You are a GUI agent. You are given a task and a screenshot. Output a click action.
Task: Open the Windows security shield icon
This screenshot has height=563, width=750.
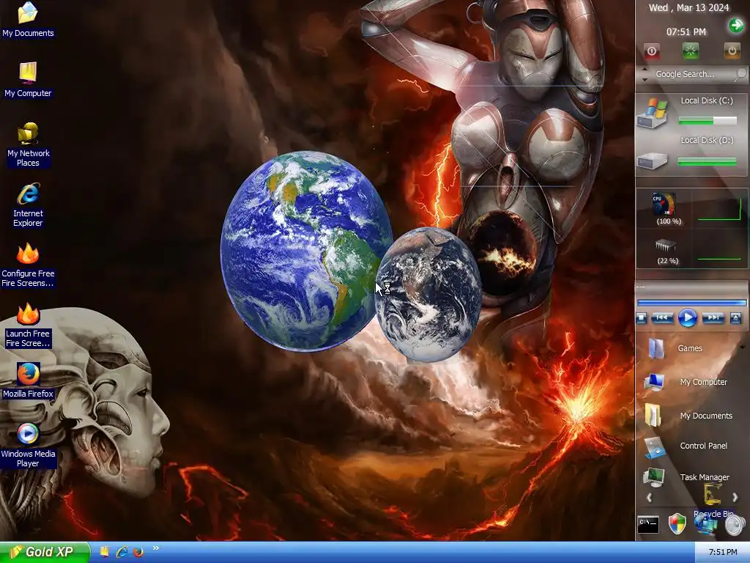coord(677,523)
